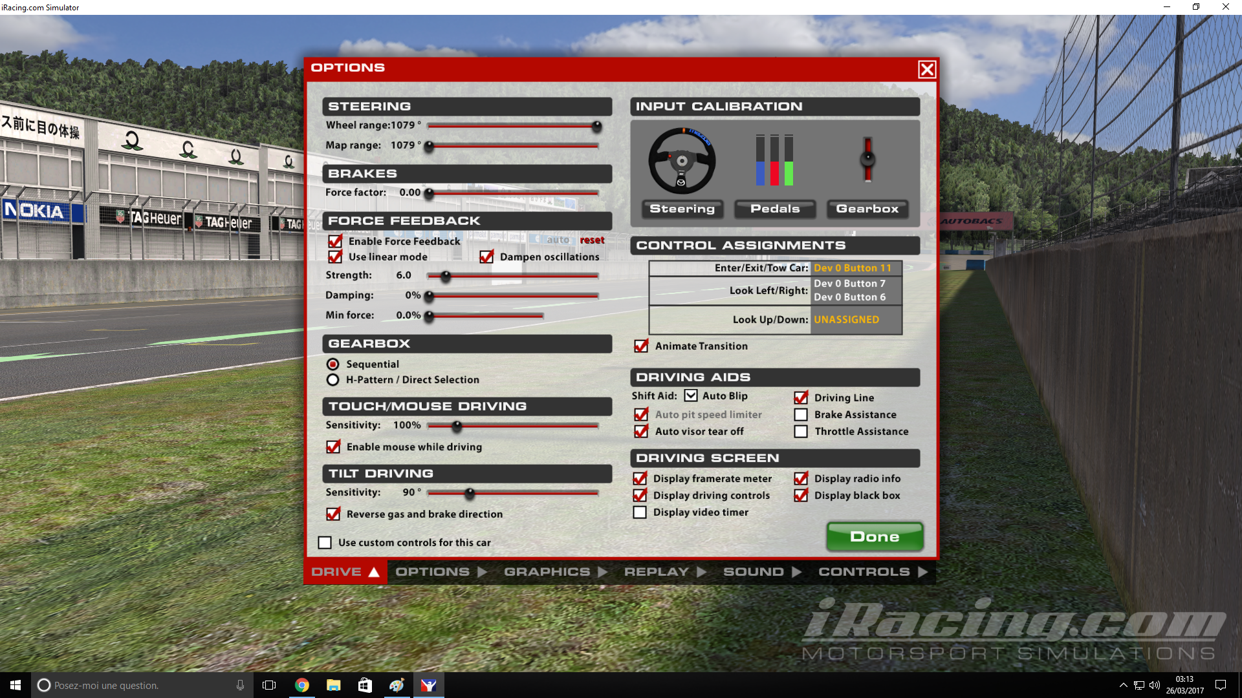Screen dimensions: 1242x698
Task: Click the gearbox shifter icon
Action: tap(867, 159)
